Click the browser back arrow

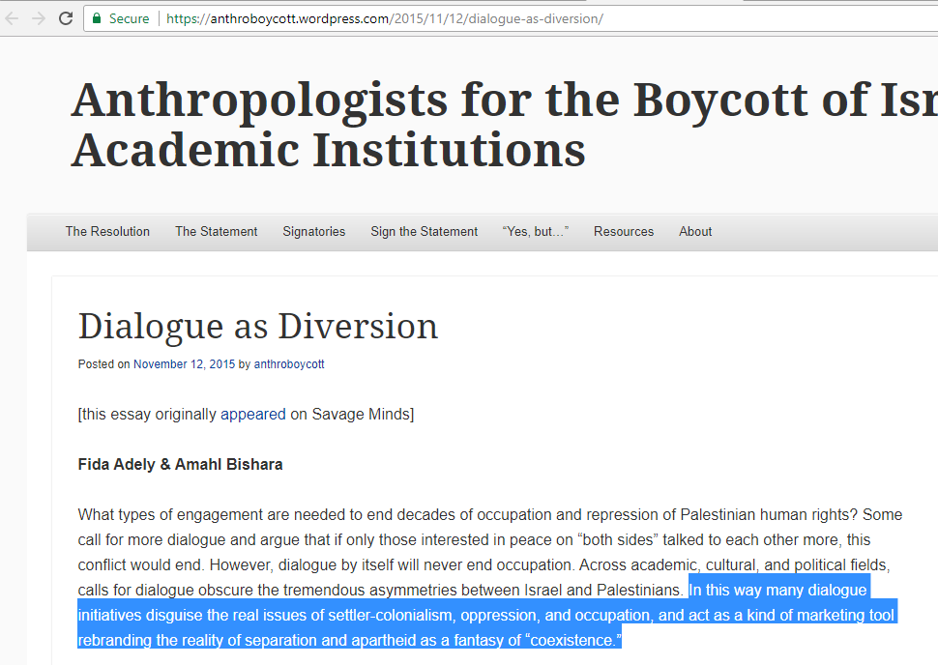click(x=13, y=18)
